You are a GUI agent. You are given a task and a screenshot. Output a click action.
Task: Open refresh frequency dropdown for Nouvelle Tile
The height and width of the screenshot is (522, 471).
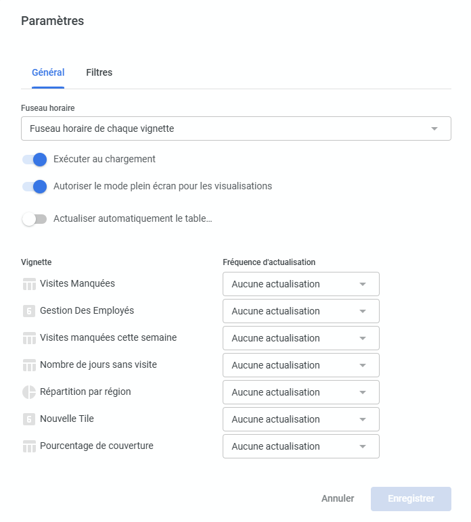pyautogui.click(x=300, y=419)
